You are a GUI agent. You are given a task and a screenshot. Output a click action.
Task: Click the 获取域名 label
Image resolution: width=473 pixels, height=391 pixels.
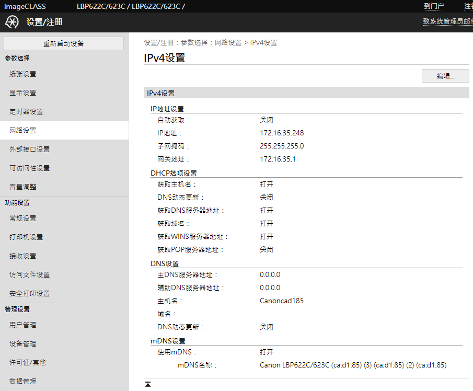point(173,224)
